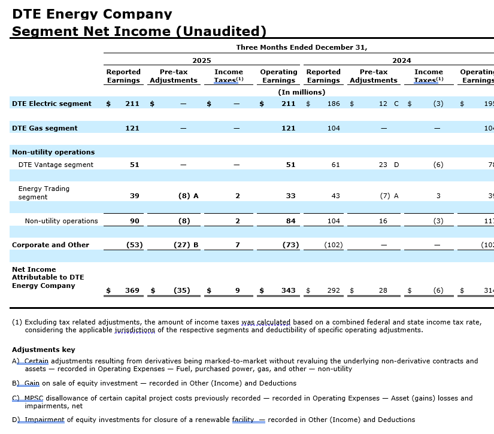
Task: Click the "Adjustments key" heading
Action: click(44, 350)
